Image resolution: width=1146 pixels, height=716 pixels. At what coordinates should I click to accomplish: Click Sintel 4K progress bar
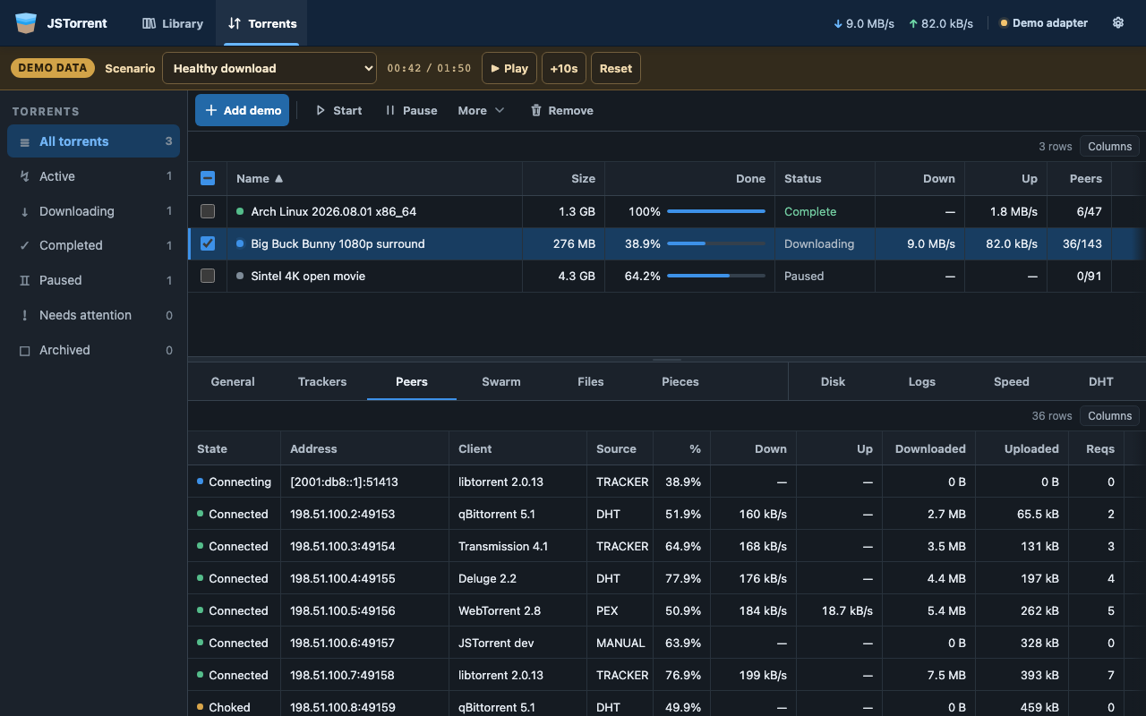pyautogui.click(x=716, y=276)
